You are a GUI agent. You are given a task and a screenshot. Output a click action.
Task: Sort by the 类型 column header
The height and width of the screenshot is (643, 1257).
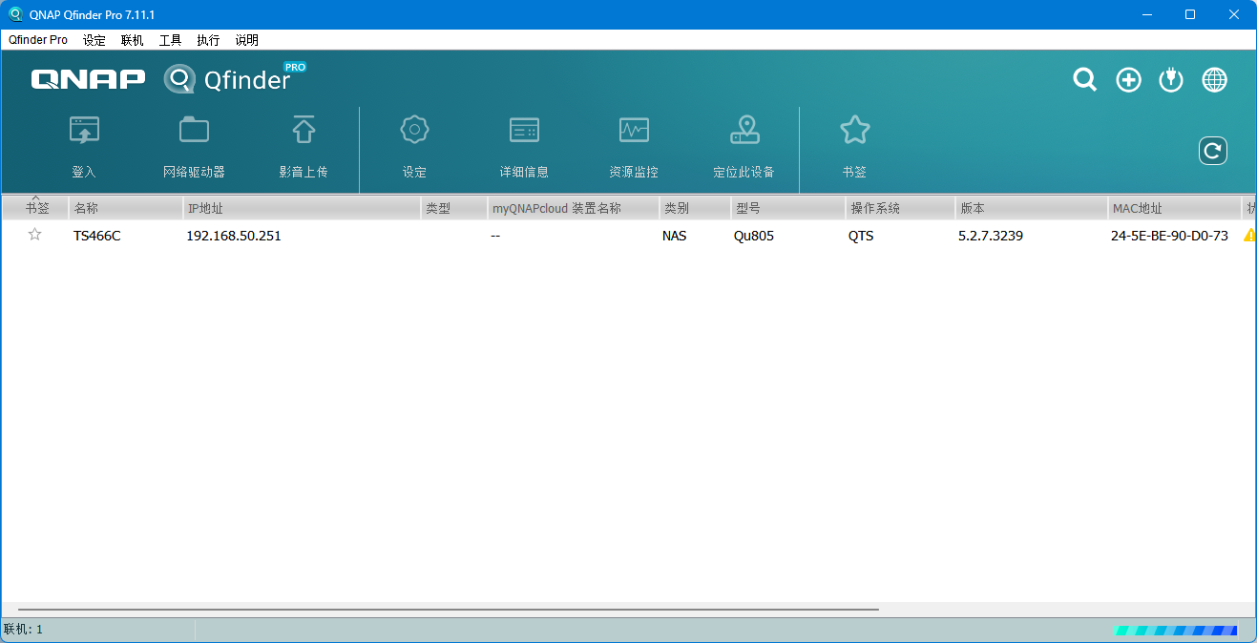coord(454,208)
